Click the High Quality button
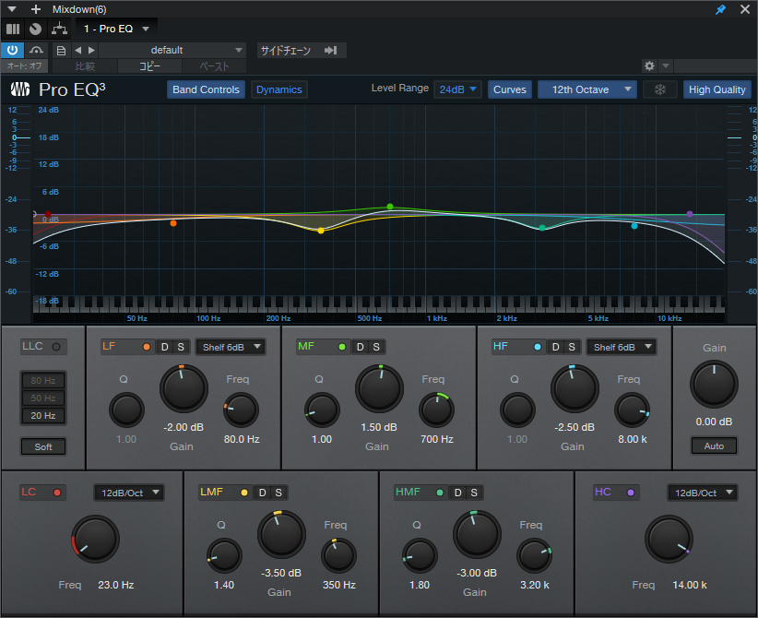Screen dimensions: 758x618 pyautogui.click(x=717, y=89)
